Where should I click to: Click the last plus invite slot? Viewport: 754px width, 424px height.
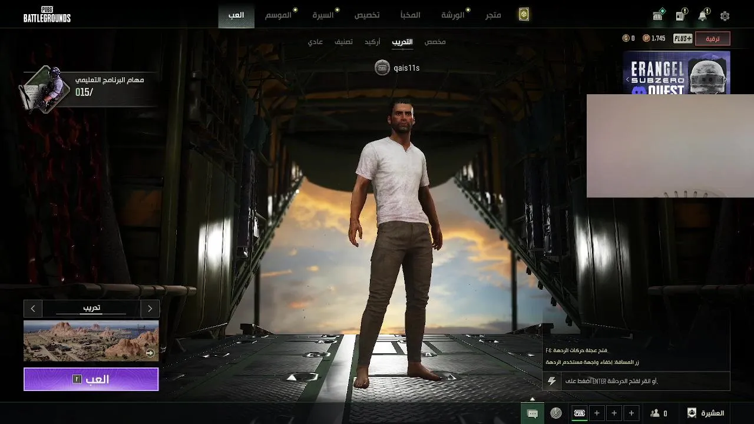[x=632, y=413]
